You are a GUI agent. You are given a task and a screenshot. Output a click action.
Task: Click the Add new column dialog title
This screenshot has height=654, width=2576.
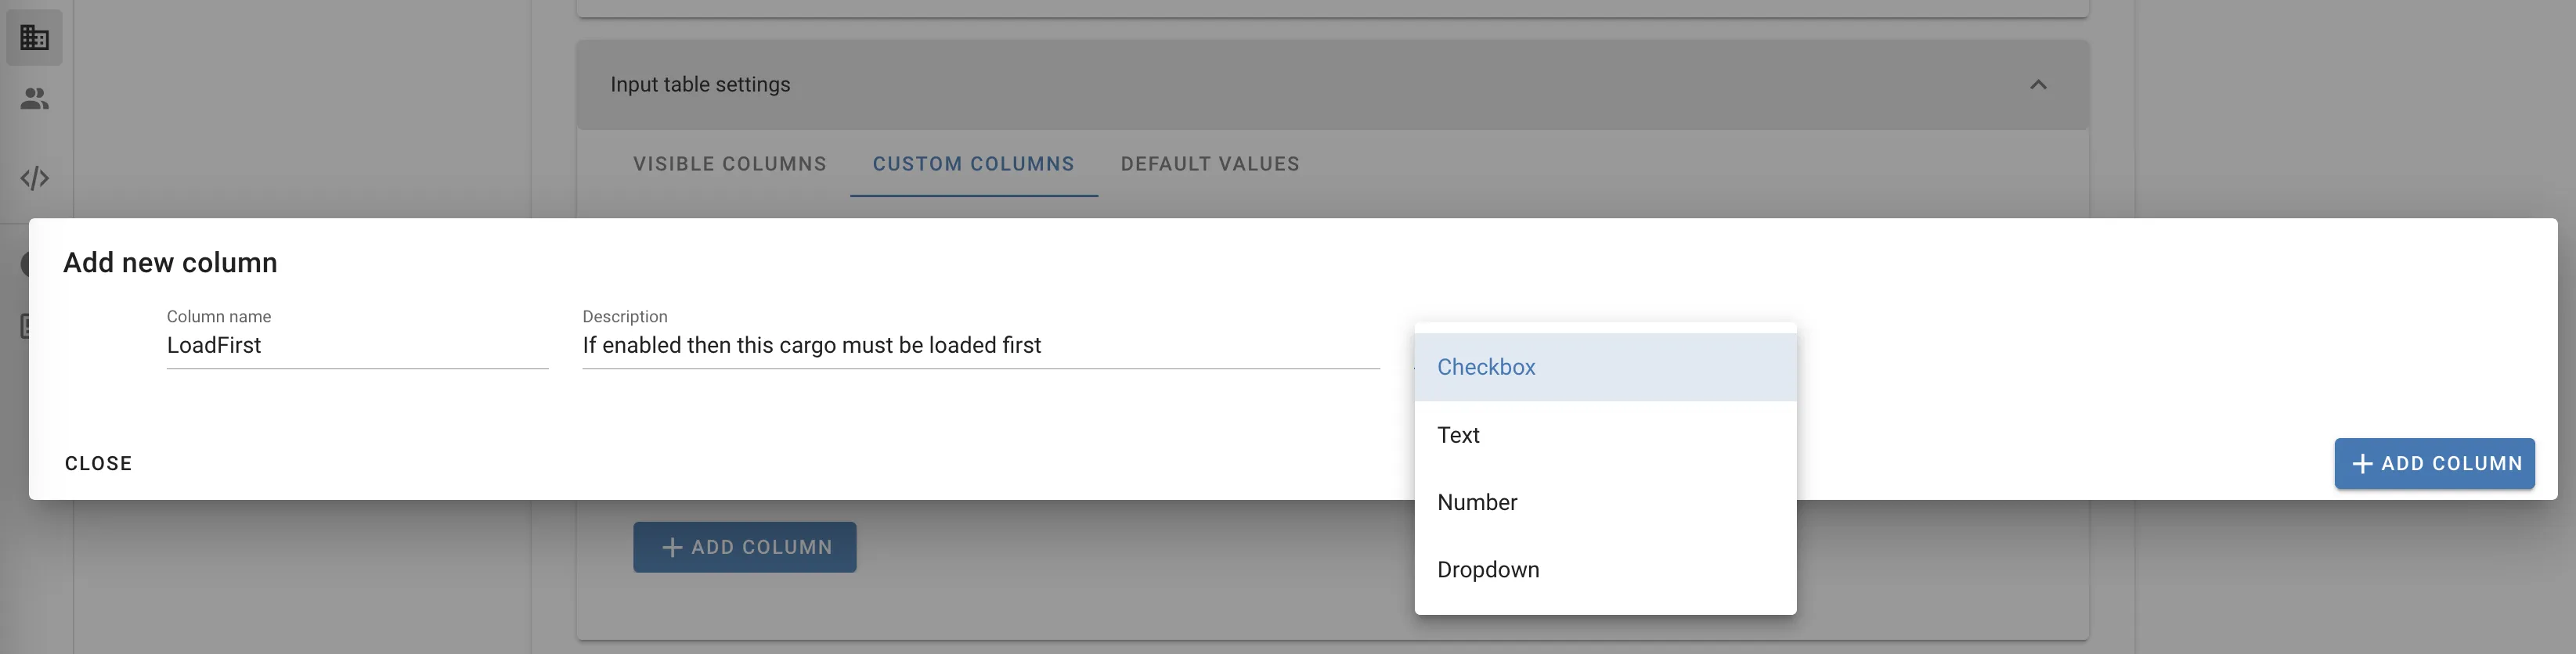(170, 263)
